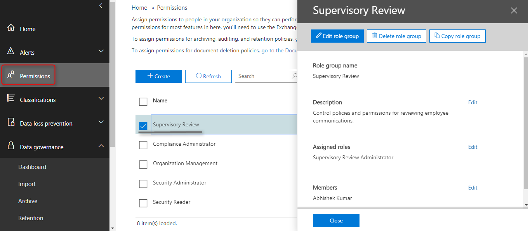Screen dimensions: 528x231
Task: Check the Security Administrator checkbox
Action: tap(143, 184)
